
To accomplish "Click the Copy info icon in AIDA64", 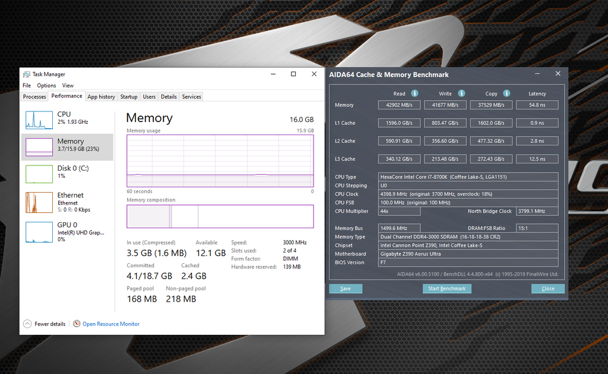I will [506, 93].
